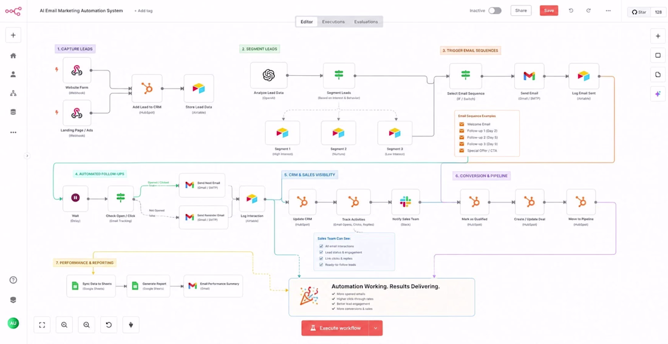Open the Execute workflow dropdown arrow

pos(375,328)
